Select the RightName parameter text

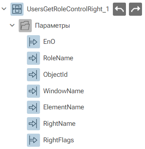(x=59, y=124)
